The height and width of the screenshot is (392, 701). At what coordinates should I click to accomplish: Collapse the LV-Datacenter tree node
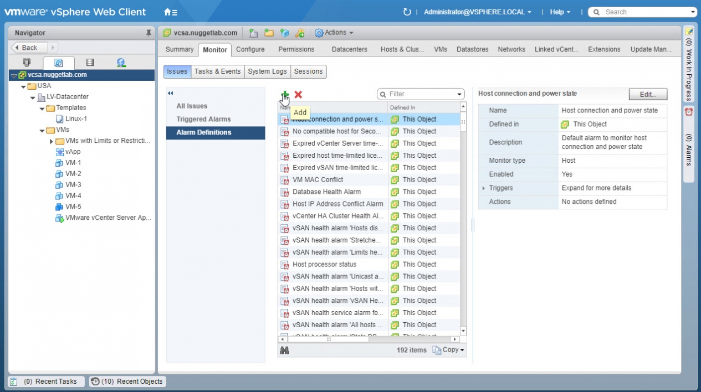[33, 97]
